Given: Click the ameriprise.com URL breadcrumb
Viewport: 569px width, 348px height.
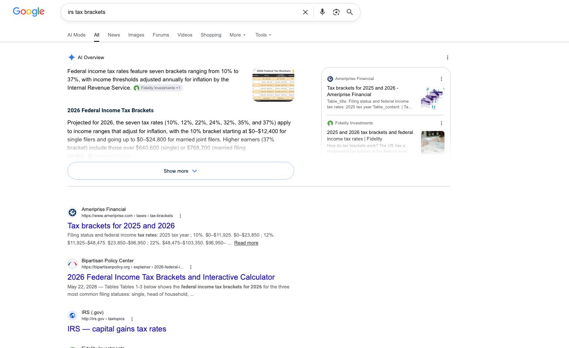Looking at the screenshot, I should 127,216.
